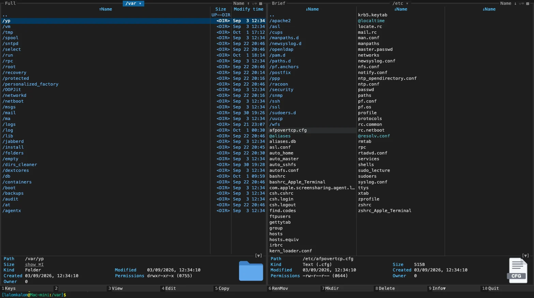534x298 pixels.
Task: Click the Full view mode label
Action: [10, 3]
